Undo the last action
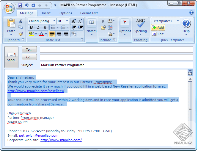198x151 pixels. coord(27,5)
